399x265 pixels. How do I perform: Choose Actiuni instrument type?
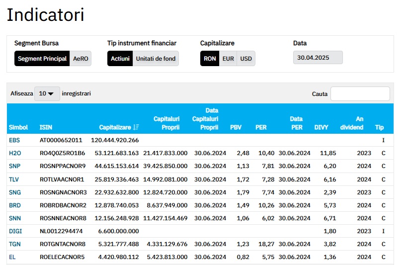pyautogui.click(x=120, y=59)
